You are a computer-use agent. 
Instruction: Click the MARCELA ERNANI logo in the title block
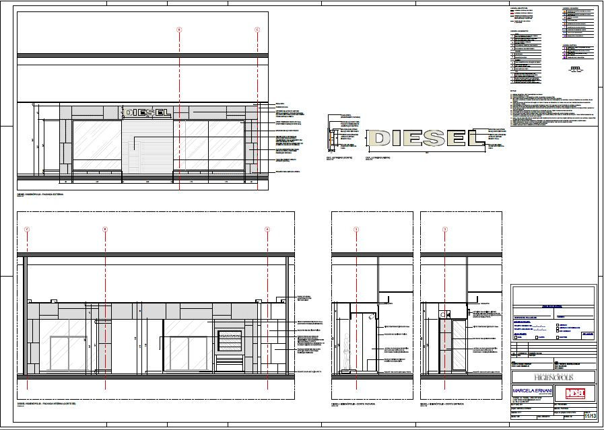532,391
